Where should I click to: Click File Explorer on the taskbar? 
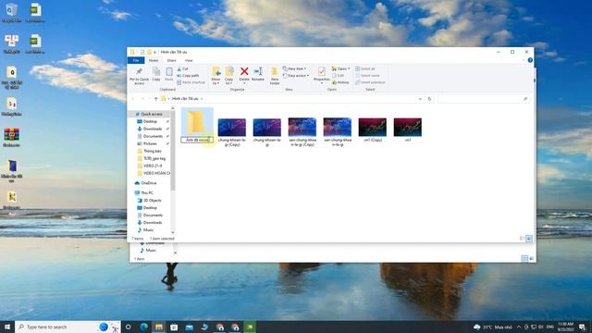pyautogui.click(x=159, y=327)
